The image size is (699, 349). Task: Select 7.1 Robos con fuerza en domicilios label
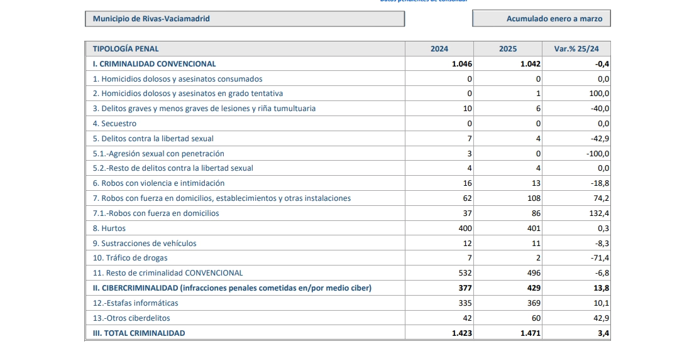click(x=156, y=213)
